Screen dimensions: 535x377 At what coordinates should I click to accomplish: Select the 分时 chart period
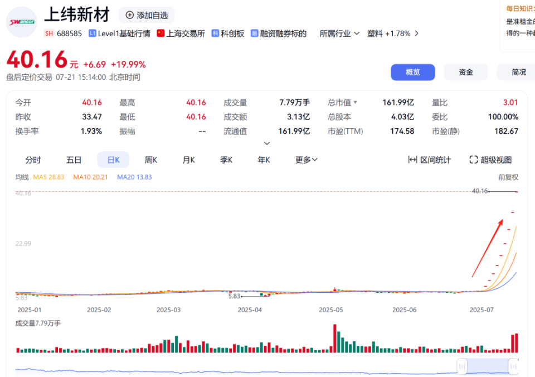33,160
